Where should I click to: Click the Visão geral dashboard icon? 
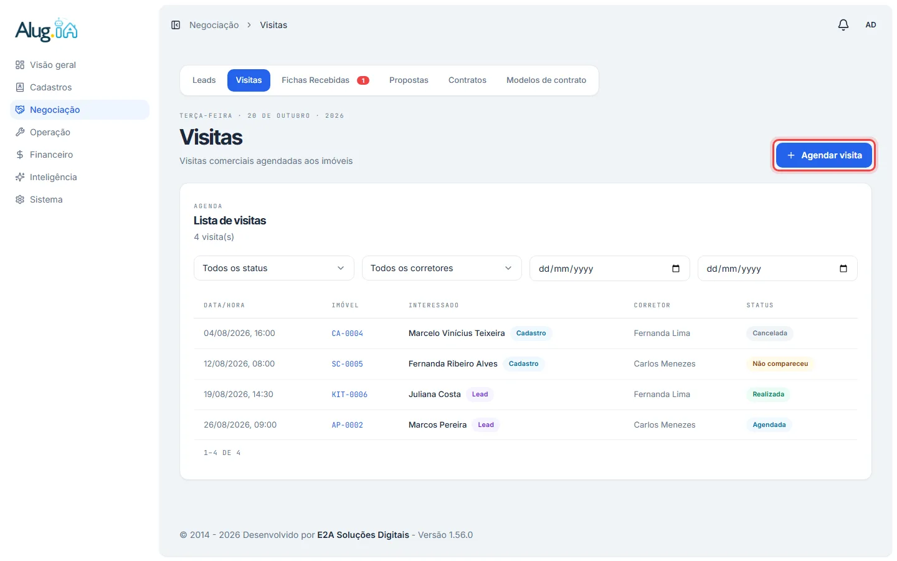pyautogui.click(x=20, y=65)
